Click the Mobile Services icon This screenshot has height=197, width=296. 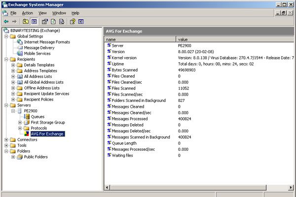tap(20, 53)
